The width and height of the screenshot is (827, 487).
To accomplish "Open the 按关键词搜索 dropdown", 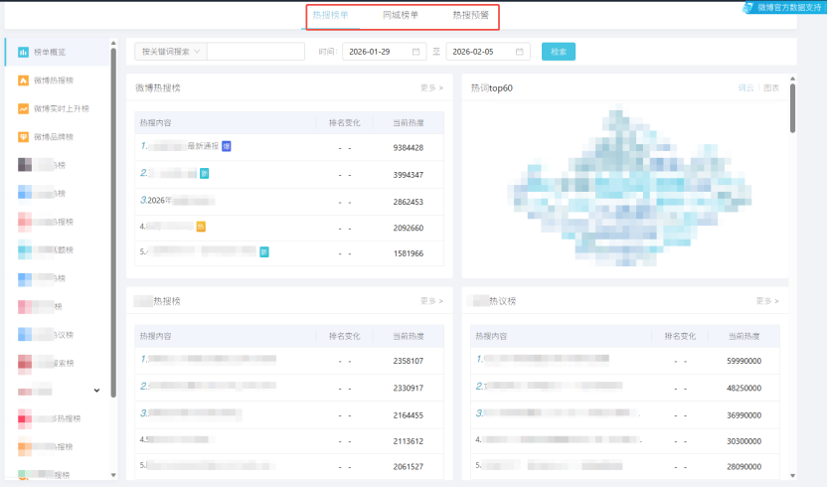I will [x=170, y=52].
